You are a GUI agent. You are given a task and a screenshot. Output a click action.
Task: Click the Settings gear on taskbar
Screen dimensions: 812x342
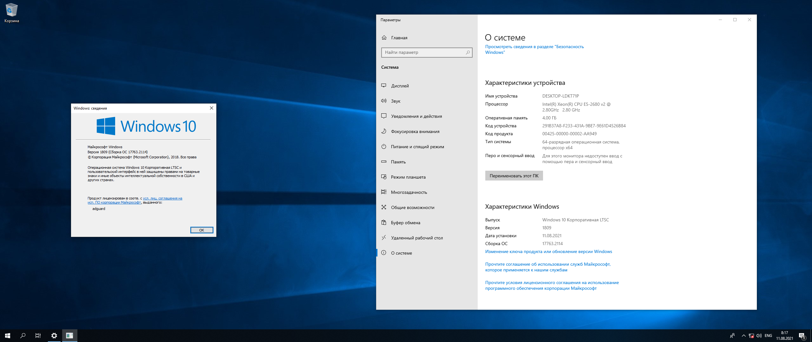54,336
